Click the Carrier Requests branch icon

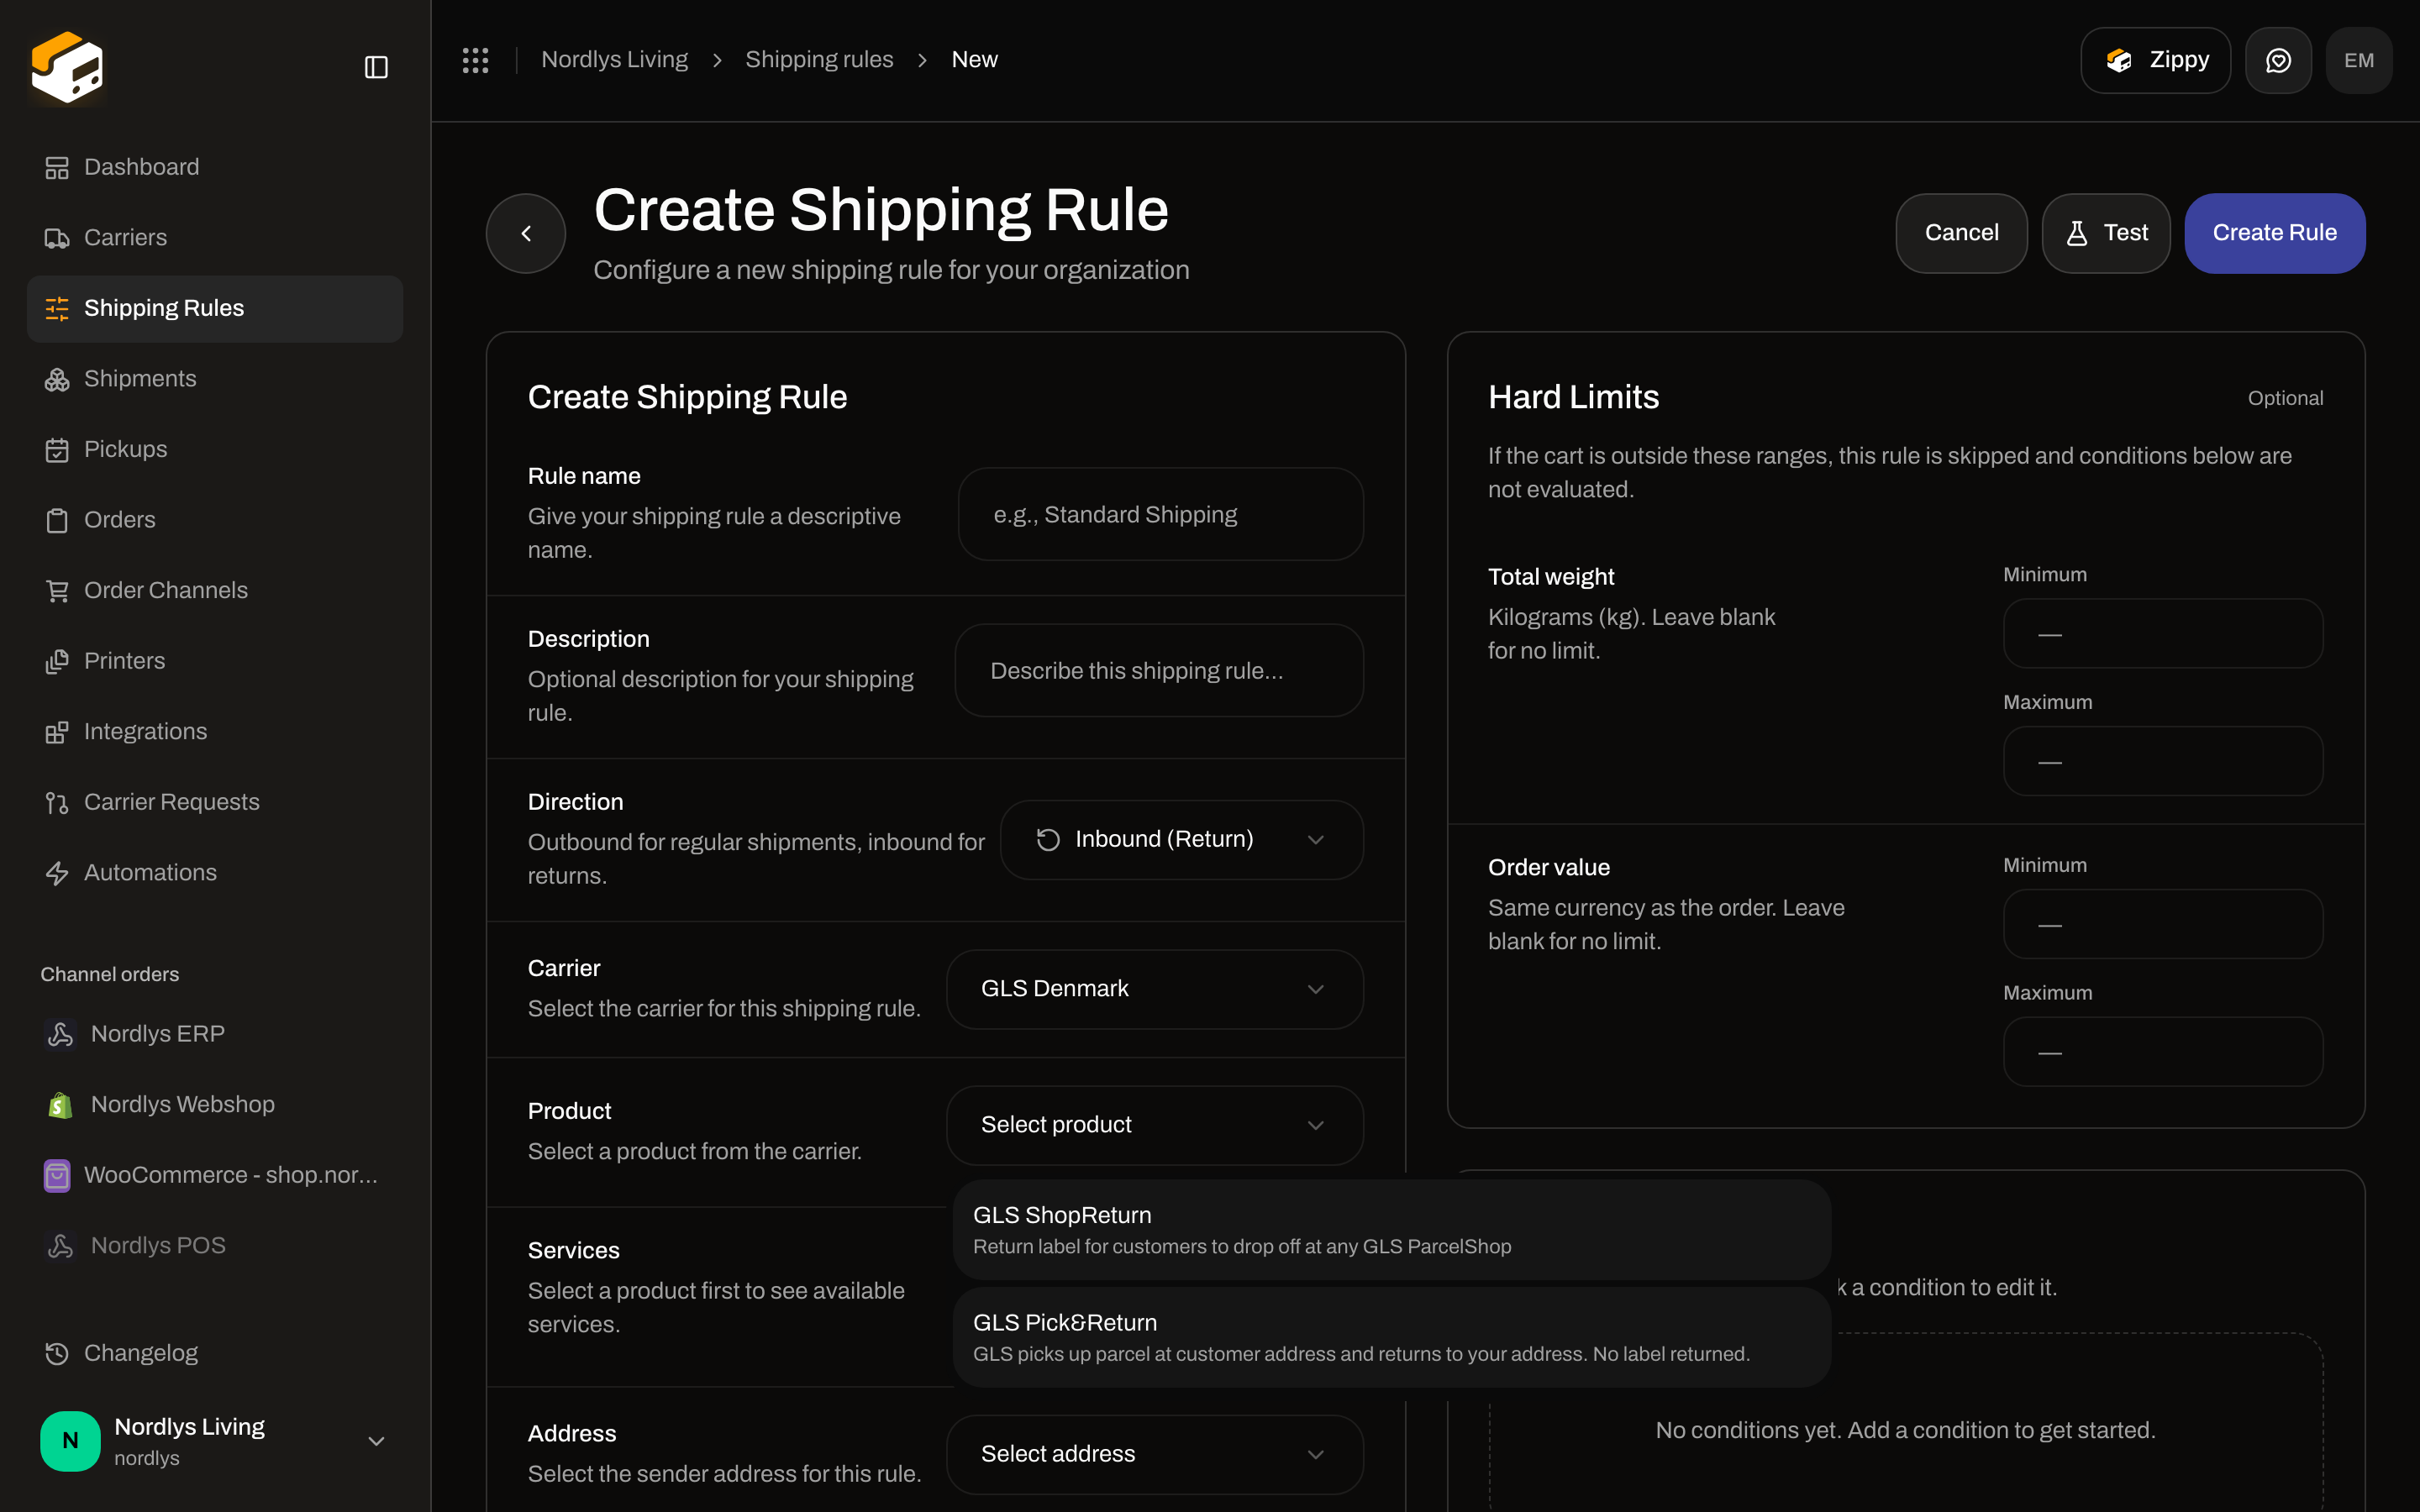point(57,802)
